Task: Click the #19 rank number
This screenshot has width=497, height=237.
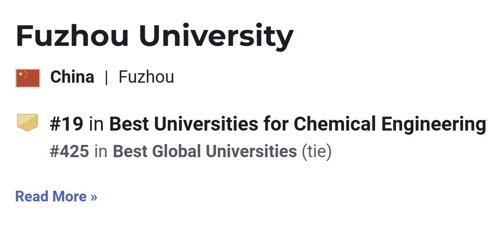Action: click(x=66, y=124)
